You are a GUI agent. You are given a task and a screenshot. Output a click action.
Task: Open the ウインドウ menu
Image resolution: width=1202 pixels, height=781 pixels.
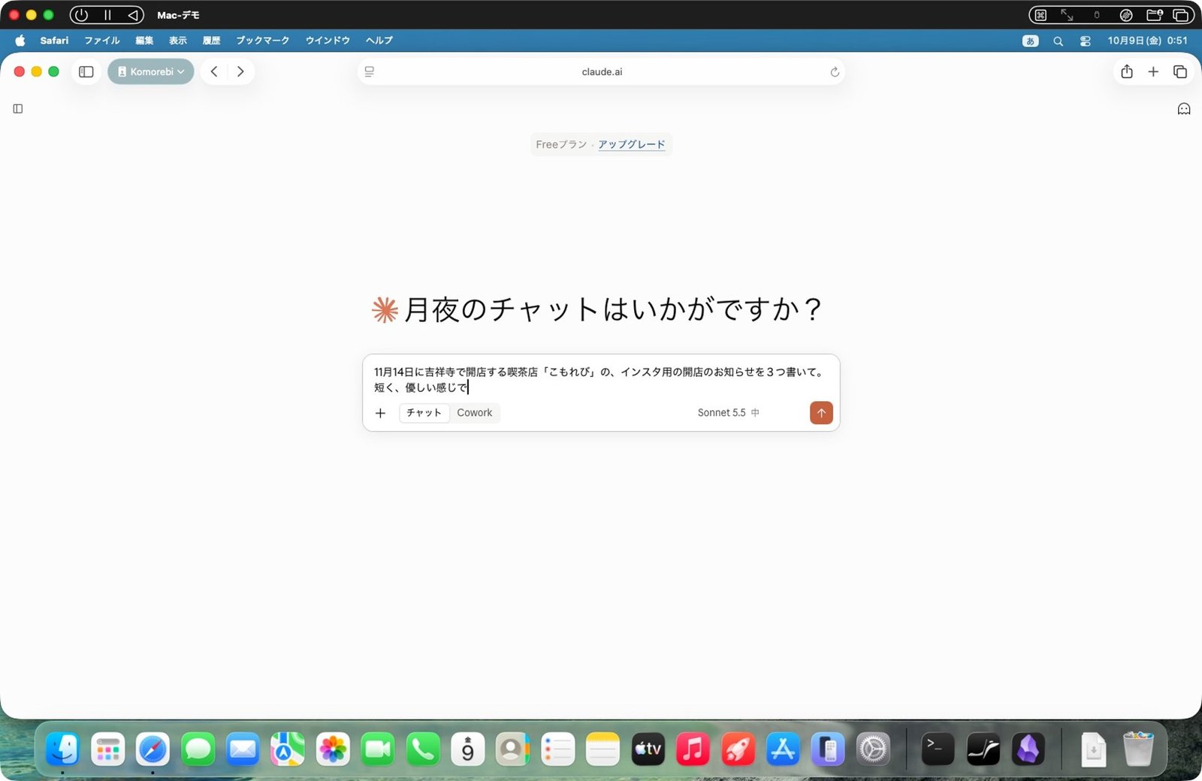tap(328, 41)
